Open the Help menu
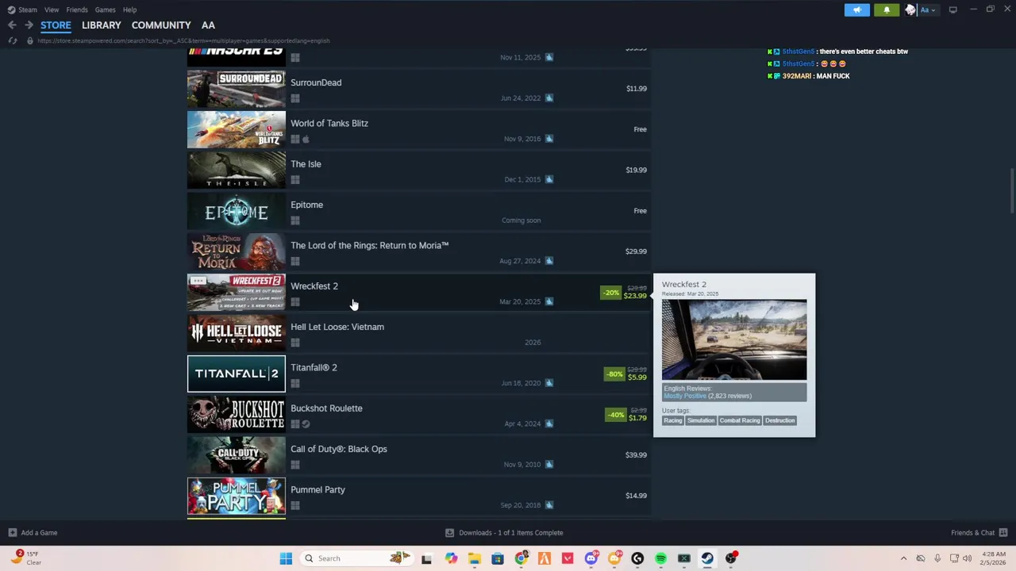This screenshot has width=1016, height=571. click(129, 10)
